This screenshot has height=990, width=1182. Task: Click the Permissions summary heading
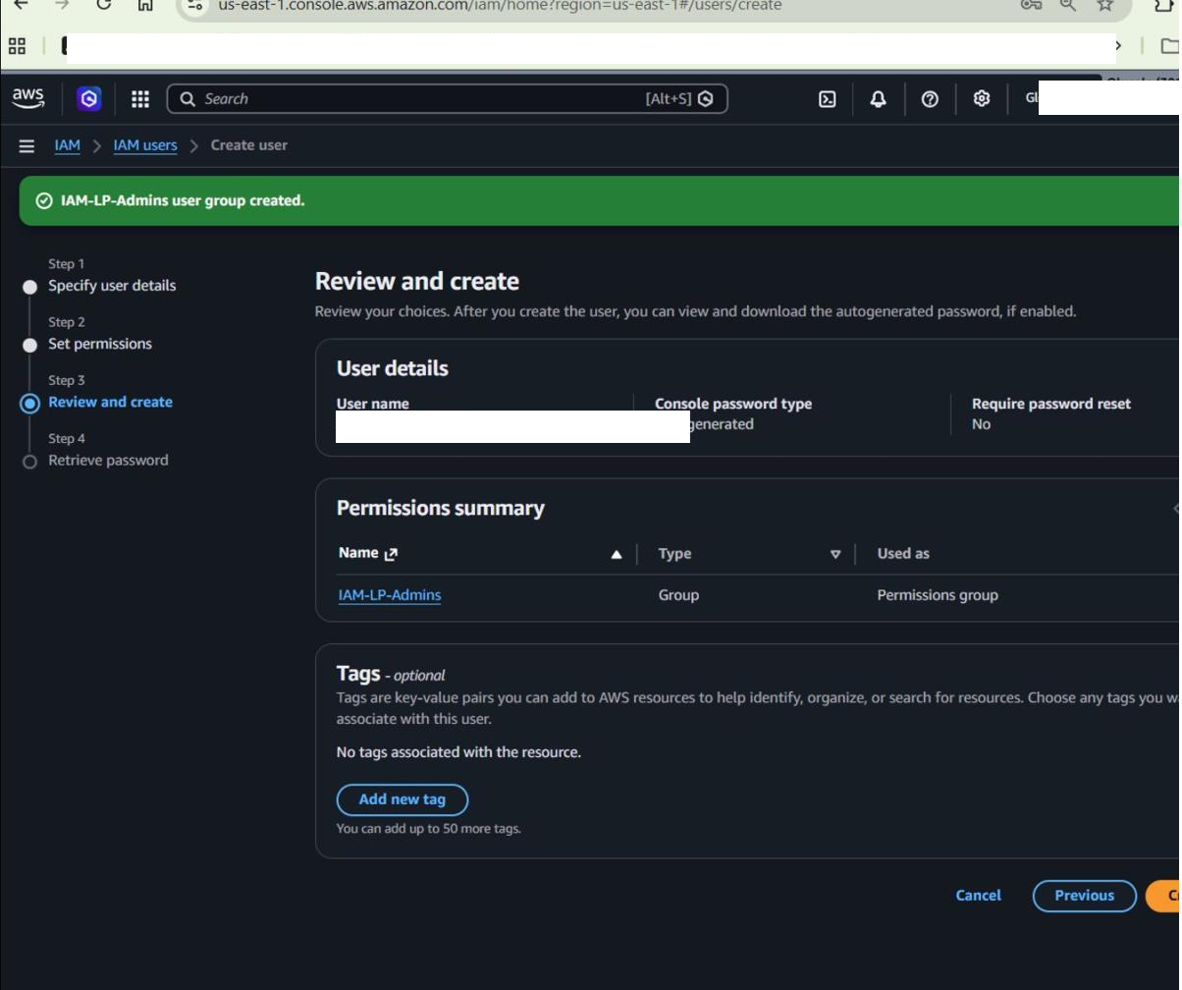pyautogui.click(x=441, y=509)
